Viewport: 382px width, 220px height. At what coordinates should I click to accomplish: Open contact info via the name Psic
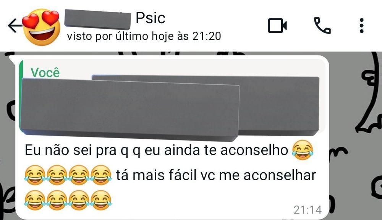click(150, 18)
